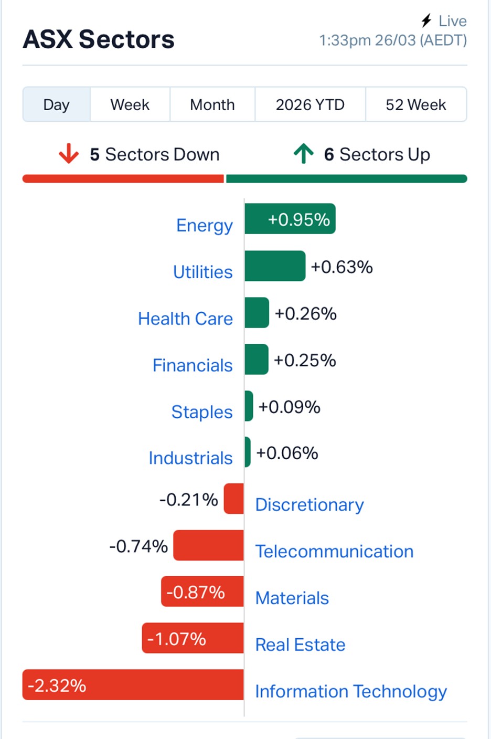Click the green up arrow icon
491x739 pixels.
pos(303,154)
